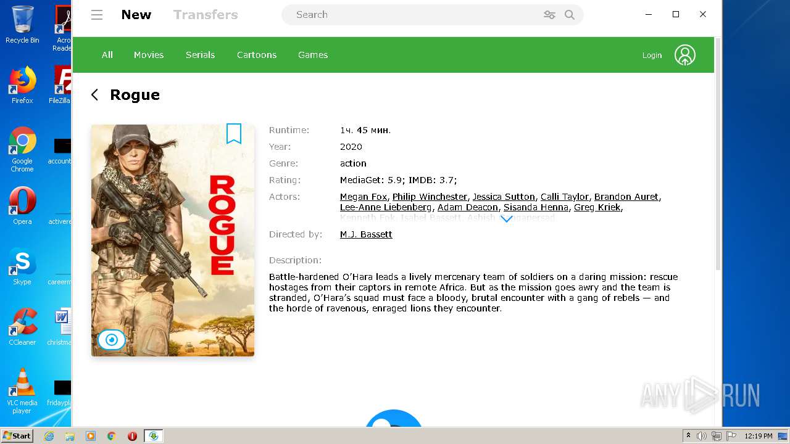Click the network tray icon
Image resolution: width=790 pixels, height=444 pixels.
pos(716,436)
